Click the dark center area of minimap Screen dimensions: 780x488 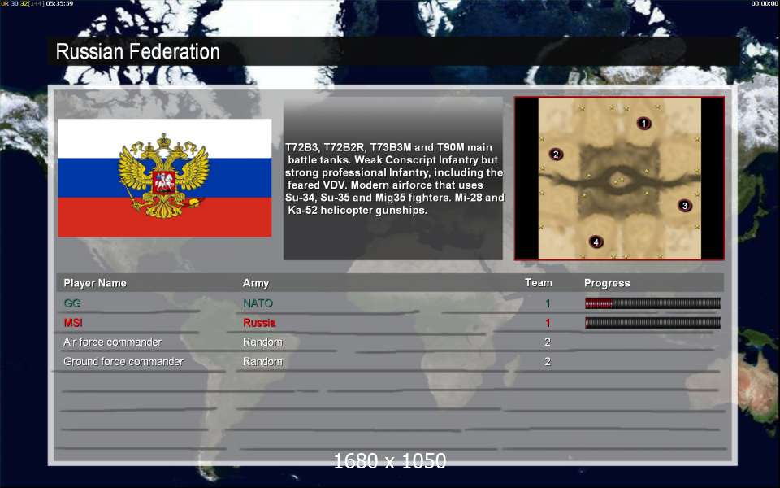pyautogui.click(x=619, y=181)
